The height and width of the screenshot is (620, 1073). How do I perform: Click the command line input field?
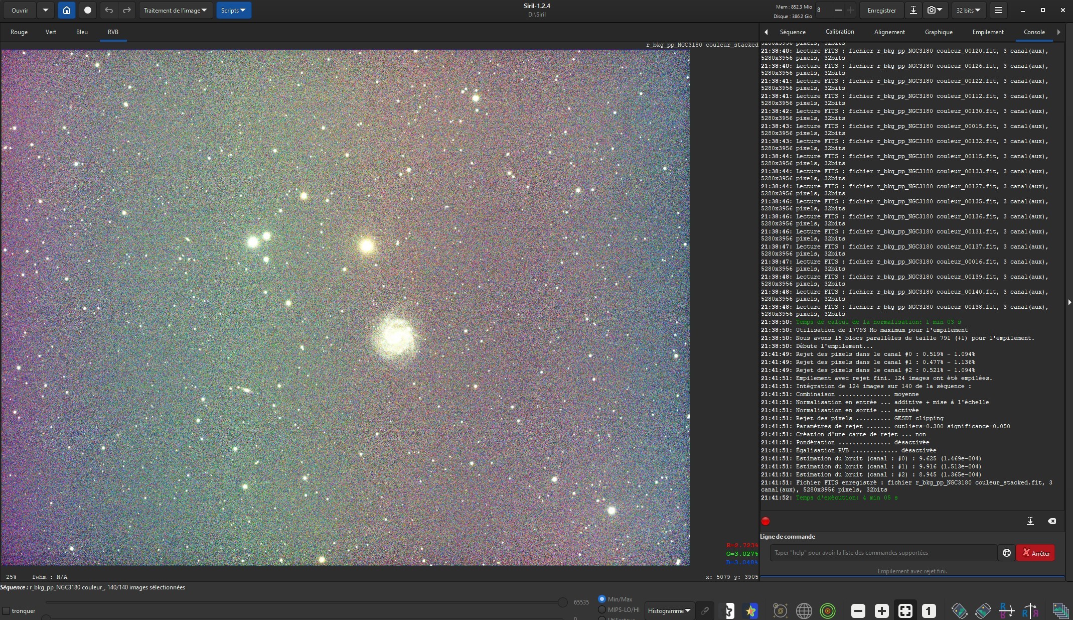pos(883,553)
